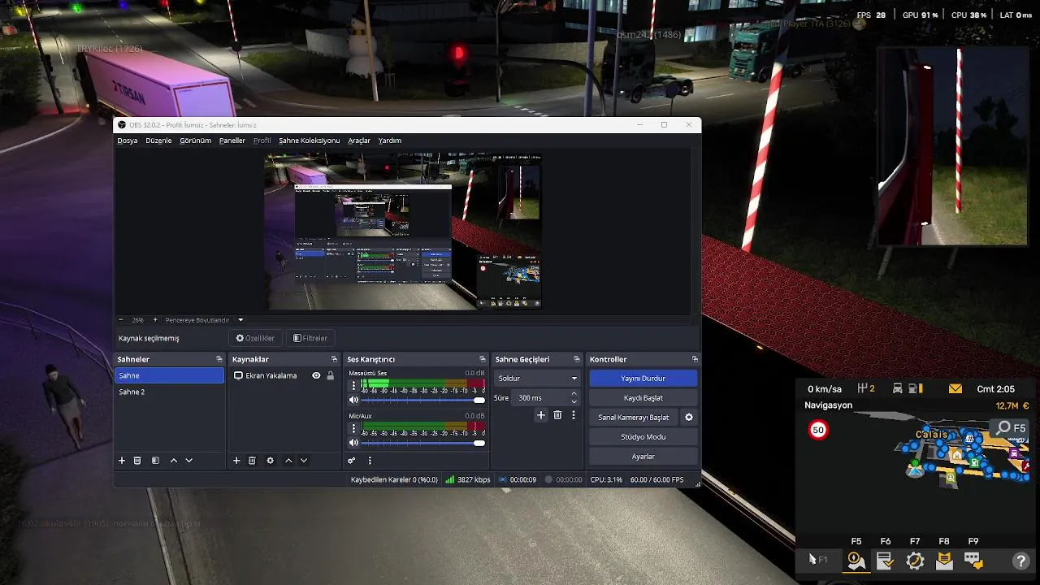The height and width of the screenshot is (585, 1040).
Task: Open the Dosya menu
Action: 128,141
